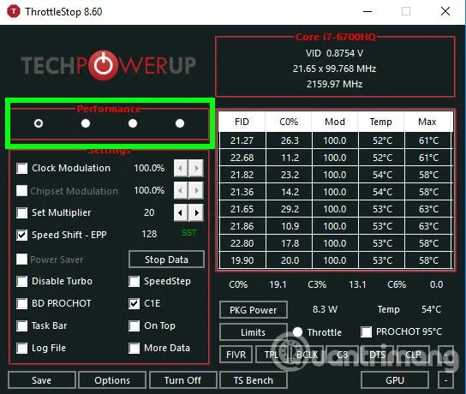This screenshot has height=394, width=466.
Task: Click the FID cell 22.68
Action: pos(242,158)
